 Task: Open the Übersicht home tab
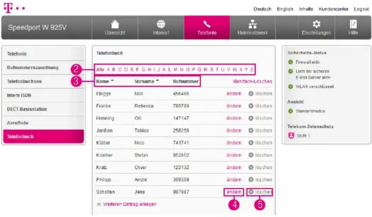coord(115,28)
